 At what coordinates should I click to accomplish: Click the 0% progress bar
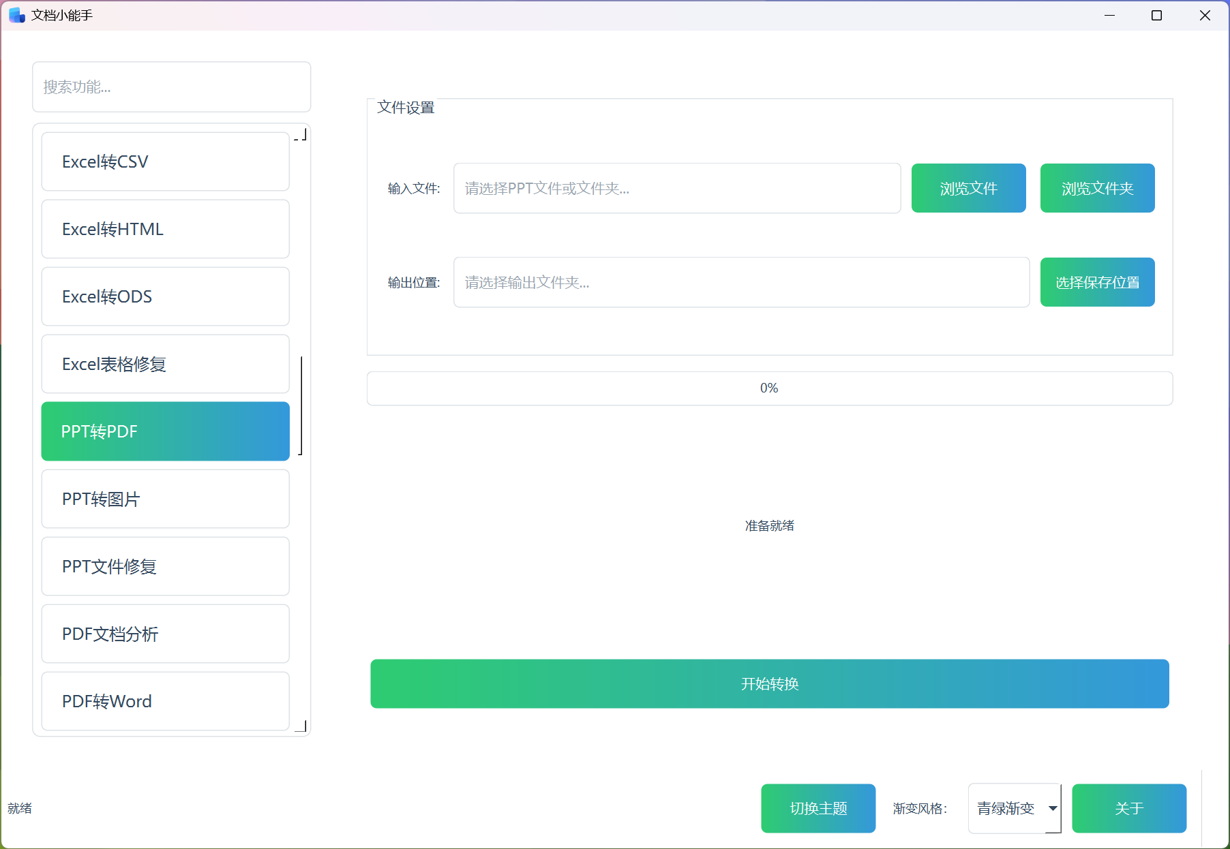tap(770, 388)
